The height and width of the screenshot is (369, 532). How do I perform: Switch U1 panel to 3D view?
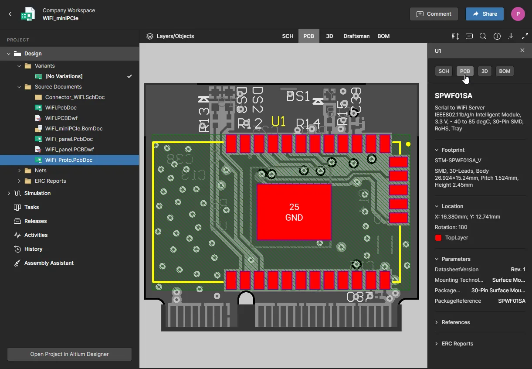(484, 71)
